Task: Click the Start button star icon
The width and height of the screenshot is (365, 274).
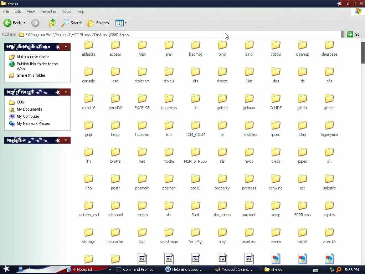Action: coord(6,269)
